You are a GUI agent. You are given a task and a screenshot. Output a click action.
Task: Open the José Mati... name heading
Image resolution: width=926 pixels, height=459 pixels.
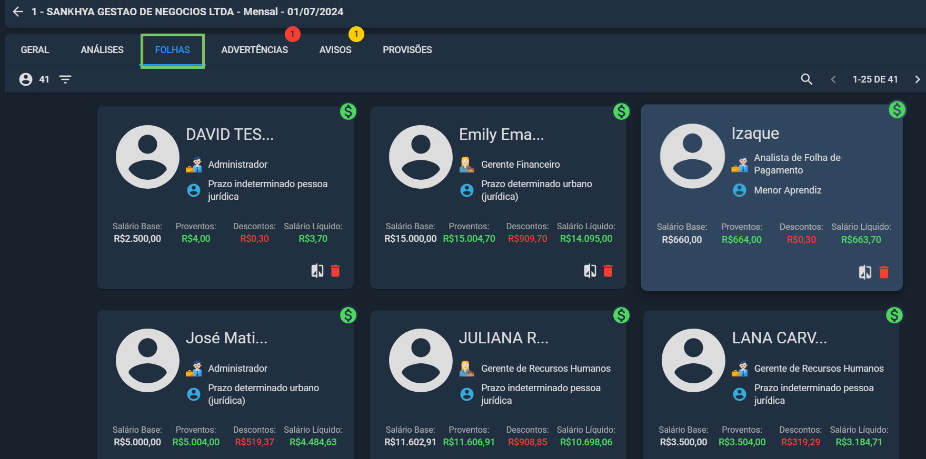226,338
